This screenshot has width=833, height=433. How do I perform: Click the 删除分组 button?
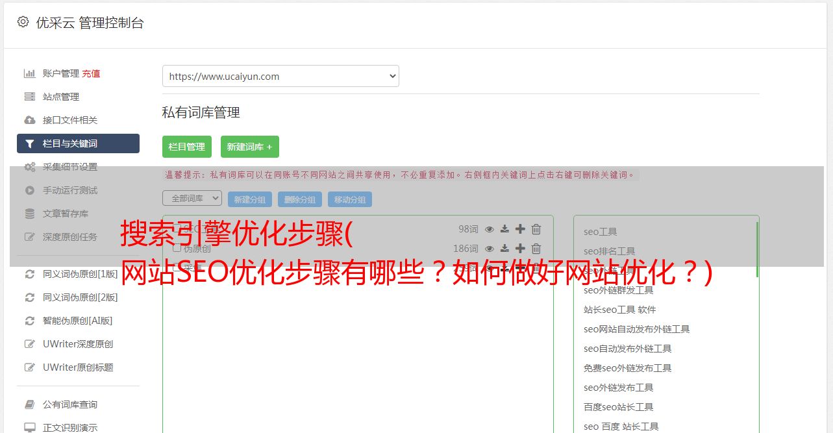tap(300, 199)
